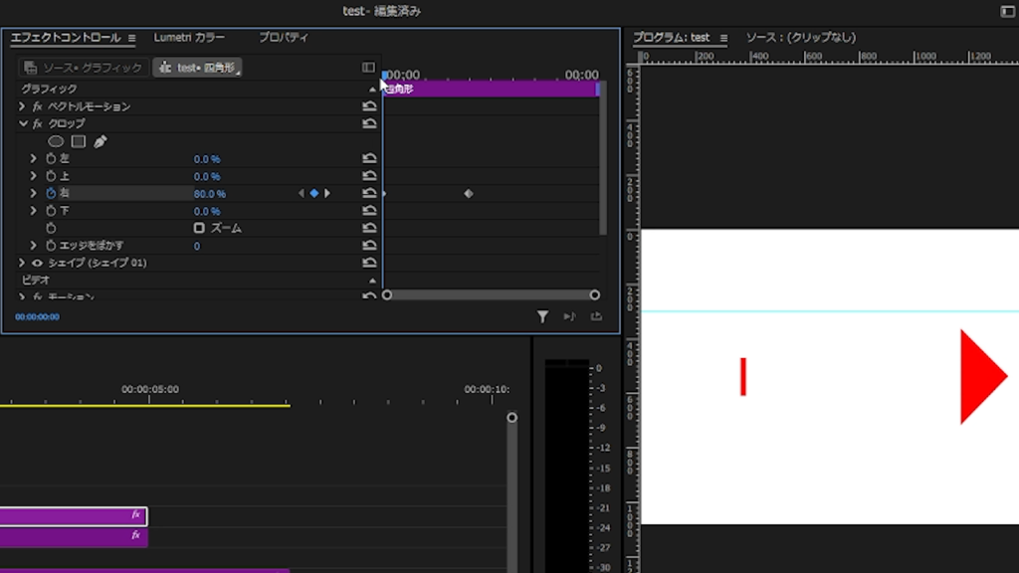Toggle timeline view in Effect Controls
Viewport: 1019px width, 573px height.
[368, 68]
